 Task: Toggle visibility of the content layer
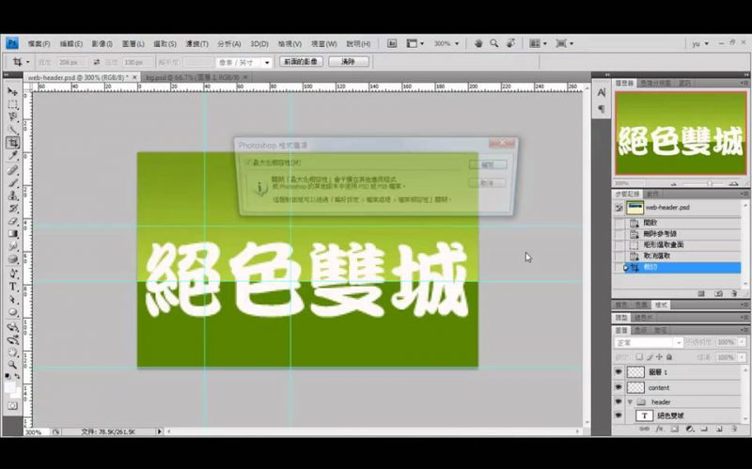pyautogui.click(x=619, y=387)
